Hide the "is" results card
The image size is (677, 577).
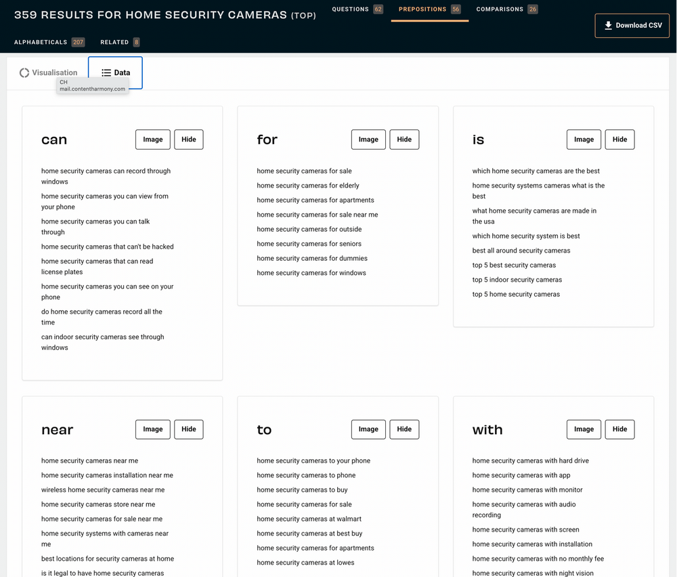tap(619, 139)
